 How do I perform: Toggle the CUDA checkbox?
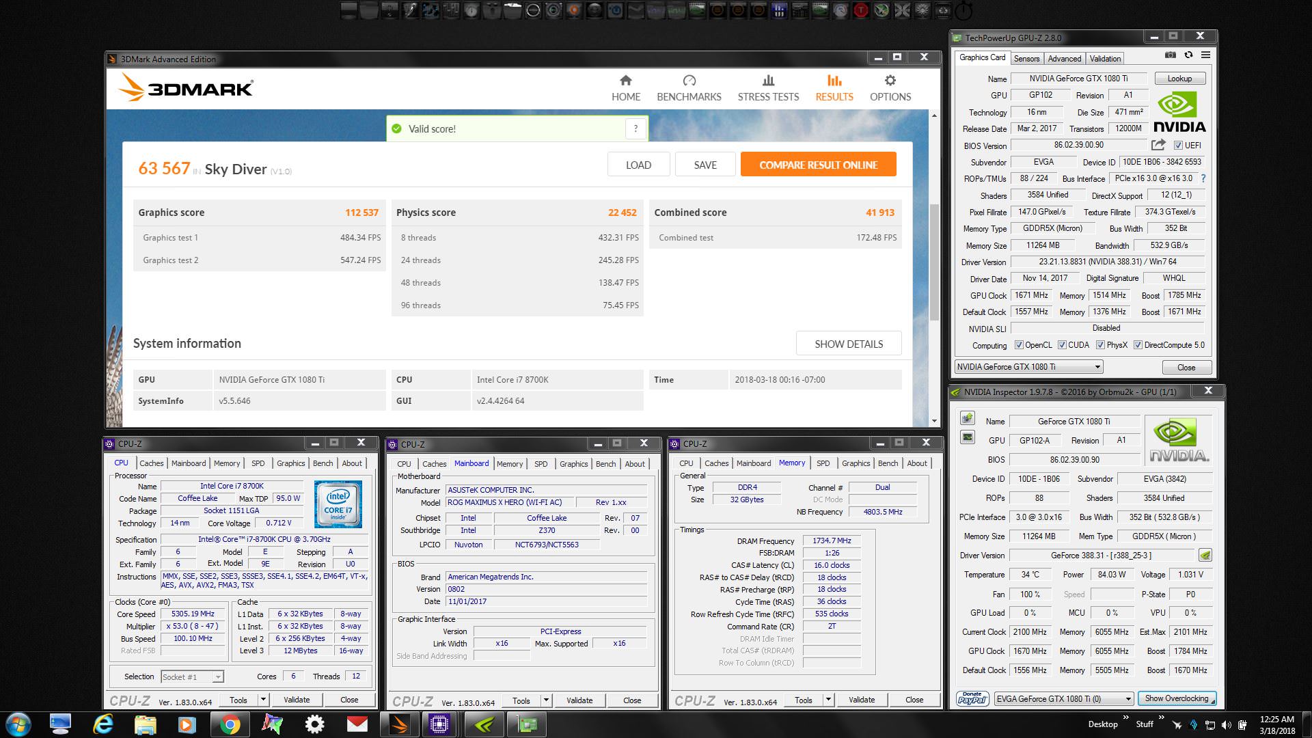pyautogui.click(x=1062, y=345)
